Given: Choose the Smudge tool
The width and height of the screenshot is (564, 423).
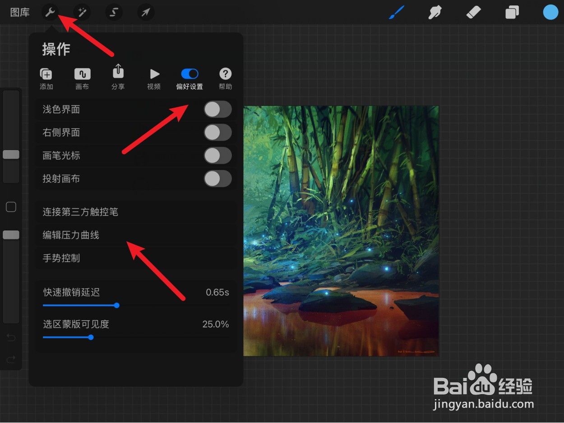Looking at the screenshot, I should click(x=435, y=12).
